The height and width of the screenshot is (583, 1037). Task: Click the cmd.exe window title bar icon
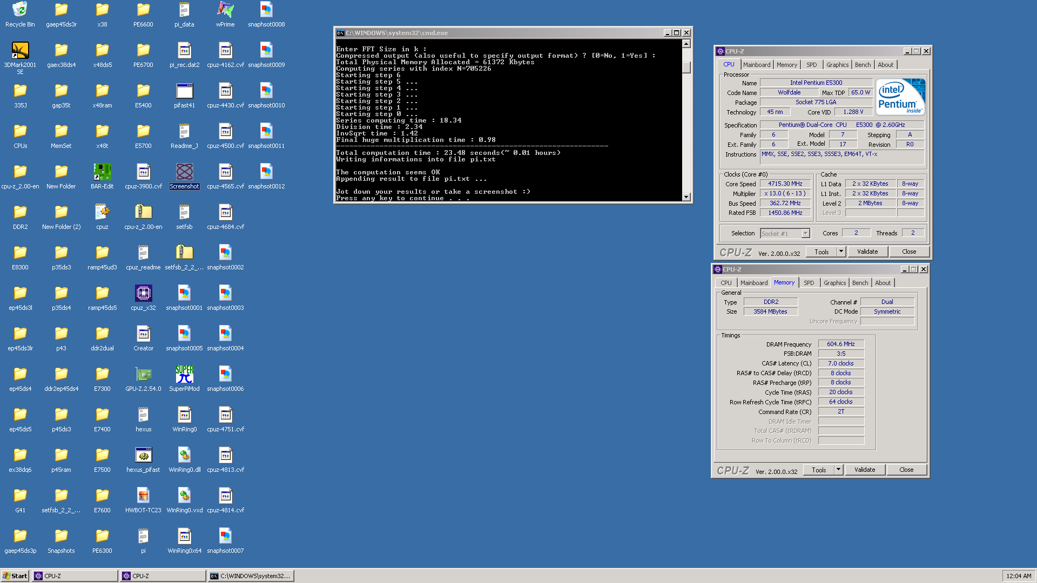click(x=340, y=33)
